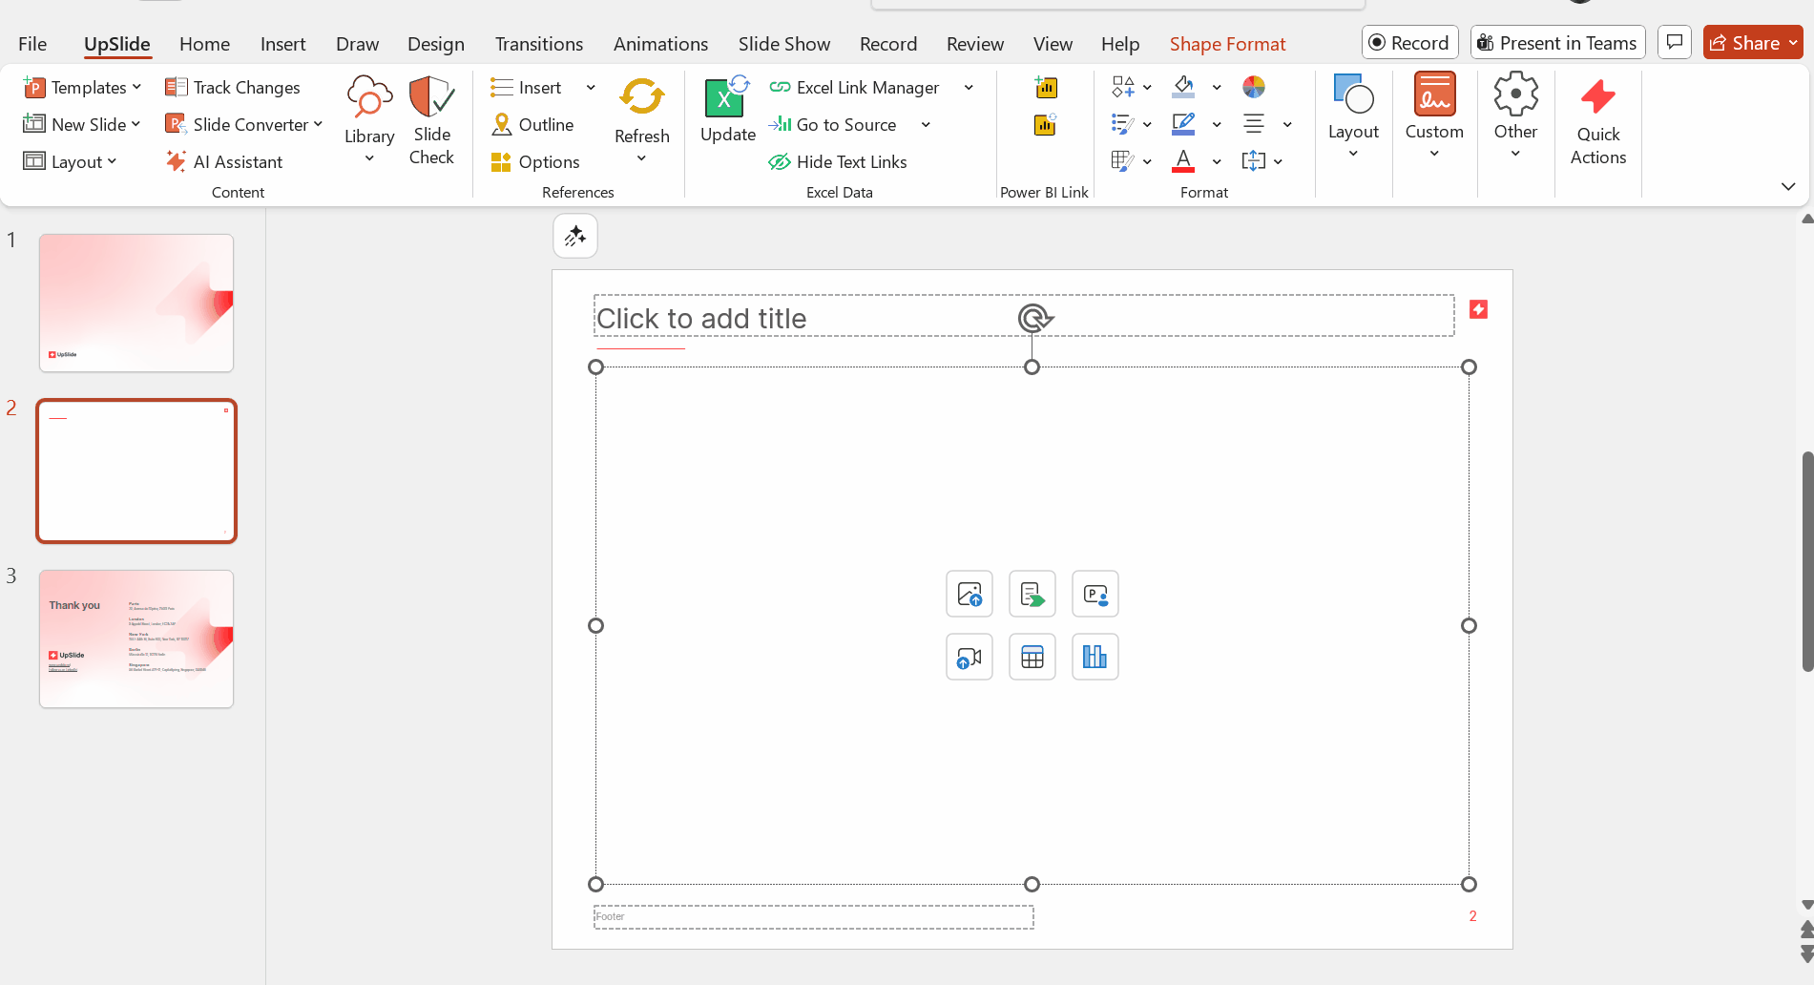The width and height of the screenshot is (1814, 985).
Task: Collapse the ribbon with the chevron
Action: coord(1788,186)
